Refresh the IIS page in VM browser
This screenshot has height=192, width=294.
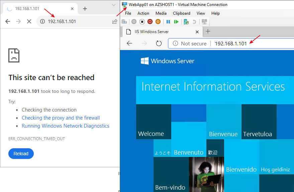(159, 43)
